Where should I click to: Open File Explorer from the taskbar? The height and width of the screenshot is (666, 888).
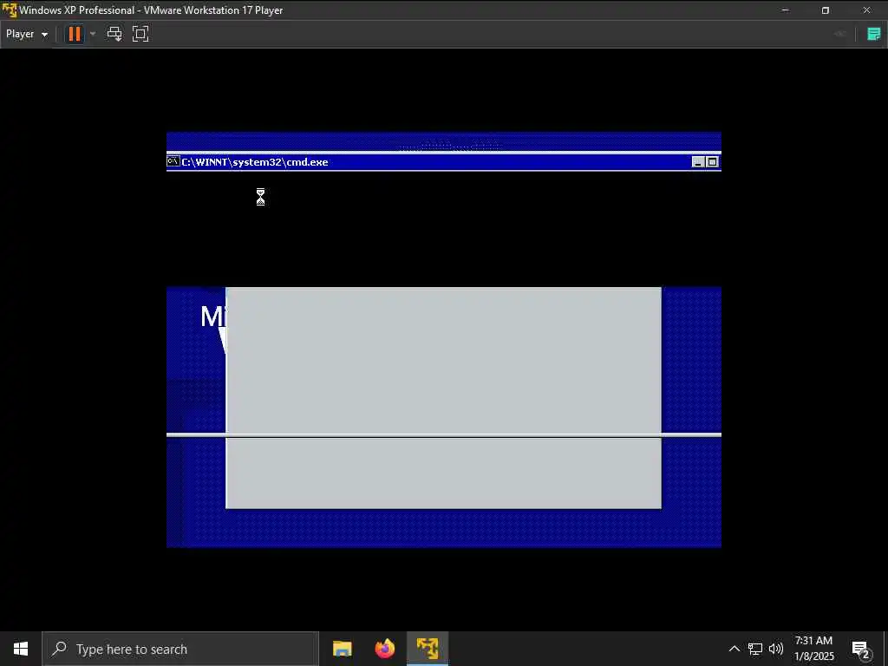342,649
